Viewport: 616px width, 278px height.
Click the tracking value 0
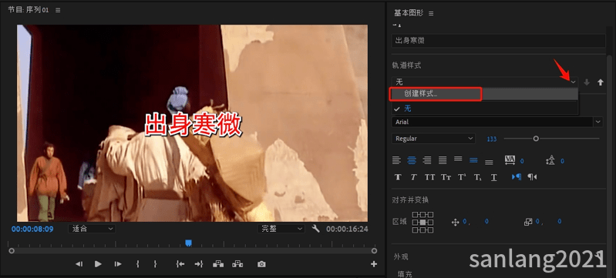(522, 161)
